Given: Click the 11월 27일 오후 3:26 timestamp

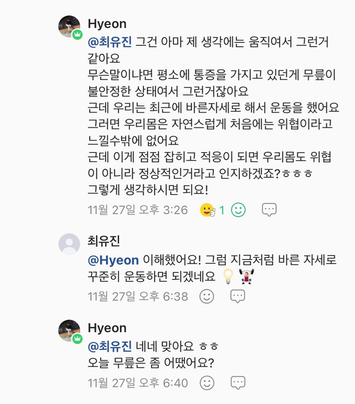Looking at the screenshot, I should (x=138, y=210).
